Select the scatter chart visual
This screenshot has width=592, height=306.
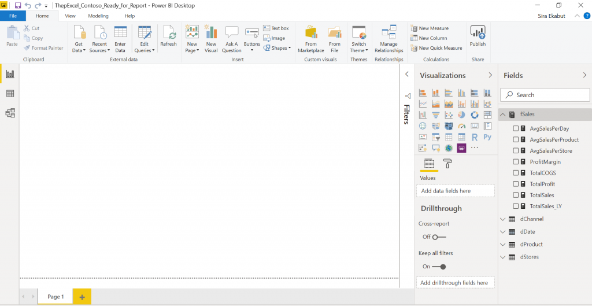(449, 115)
